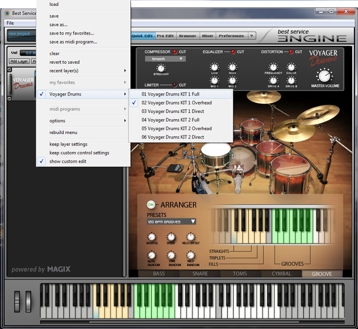Adjust the DRIVE A knob
Viewport: 358px width, 329px height.
point(273,81)
